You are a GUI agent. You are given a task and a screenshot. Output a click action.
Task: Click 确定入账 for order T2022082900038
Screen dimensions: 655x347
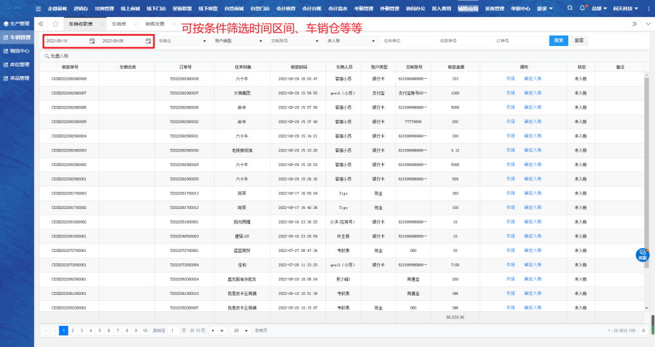pos(532,79)
